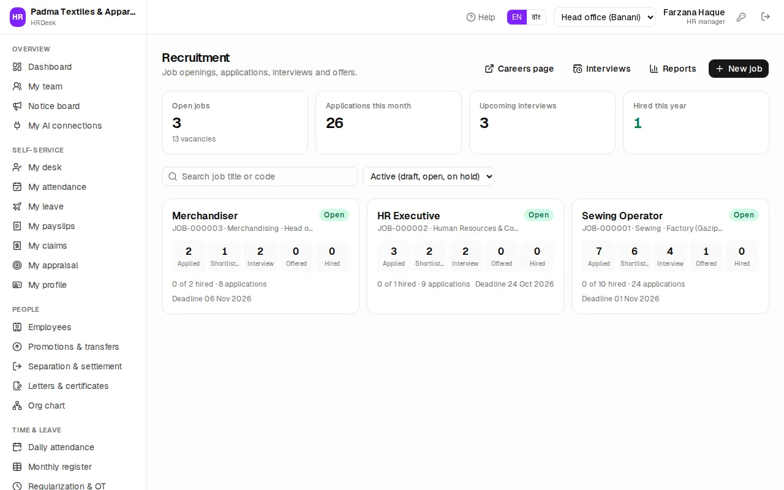Screen dimensions: 784x490
Task: Open Letters & certificates page
Action: pyautogui.click(x=73, y=386)
